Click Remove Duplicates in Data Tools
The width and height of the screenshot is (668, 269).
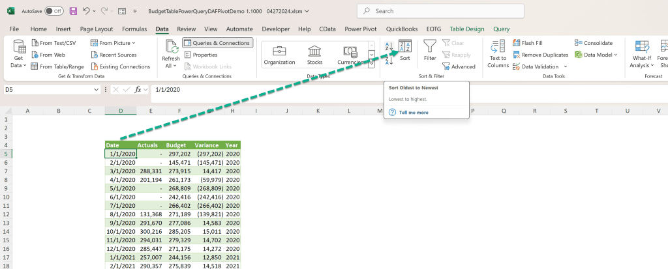(541, 55)
